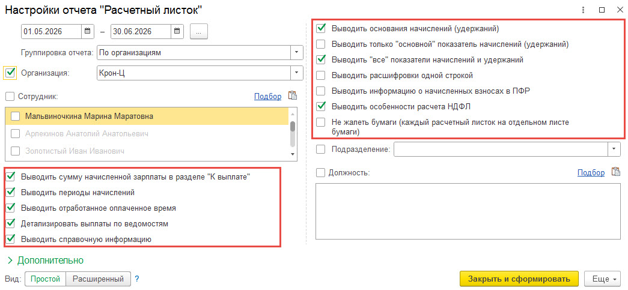The height and width of the screenshot is (290, 628).
Task: Open the Подразделение dropdown arrow
Action: (x=614, y=149)
